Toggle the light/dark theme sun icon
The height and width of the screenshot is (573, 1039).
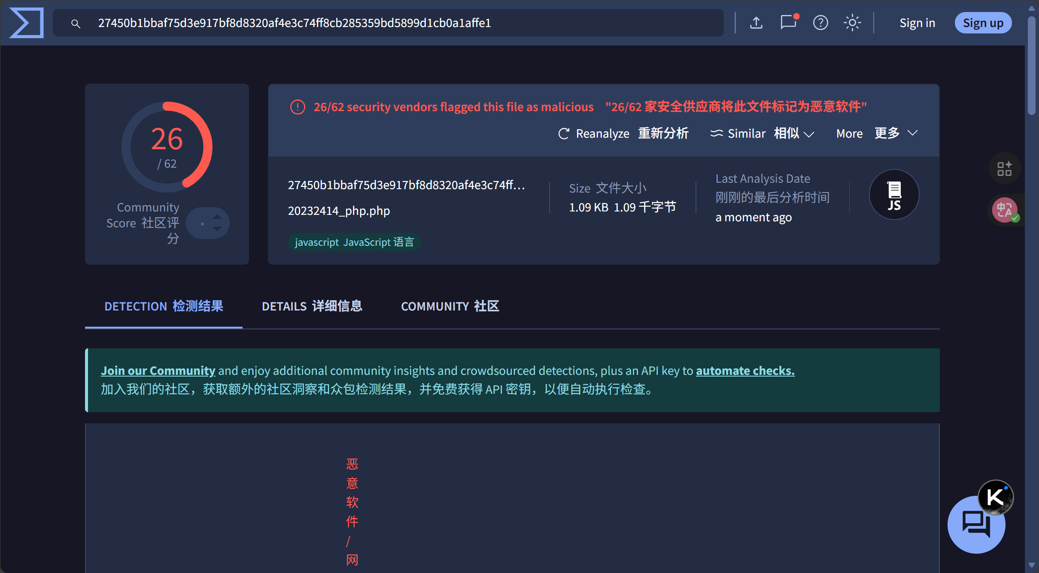pos(852,23)
